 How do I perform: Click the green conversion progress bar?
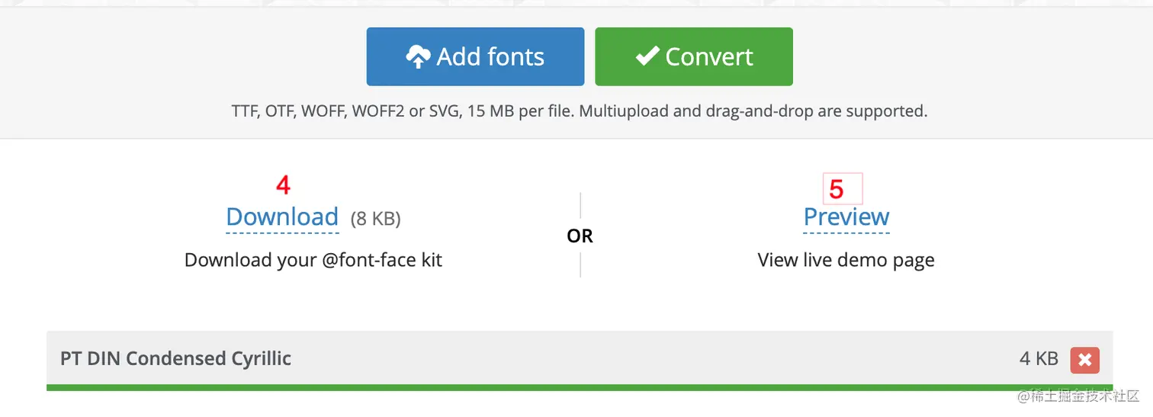pos(580,387)
